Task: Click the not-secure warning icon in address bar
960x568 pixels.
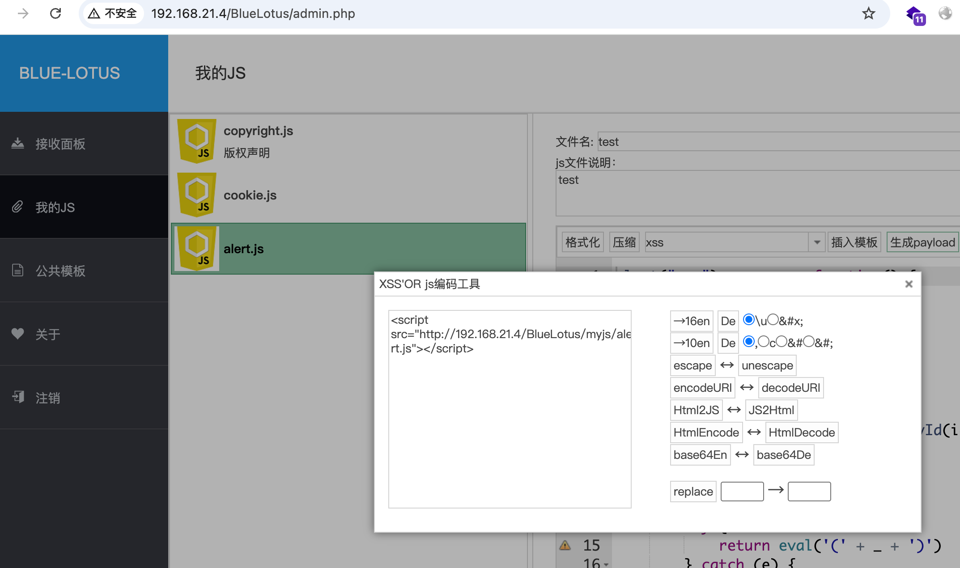Action: (93, 14)
